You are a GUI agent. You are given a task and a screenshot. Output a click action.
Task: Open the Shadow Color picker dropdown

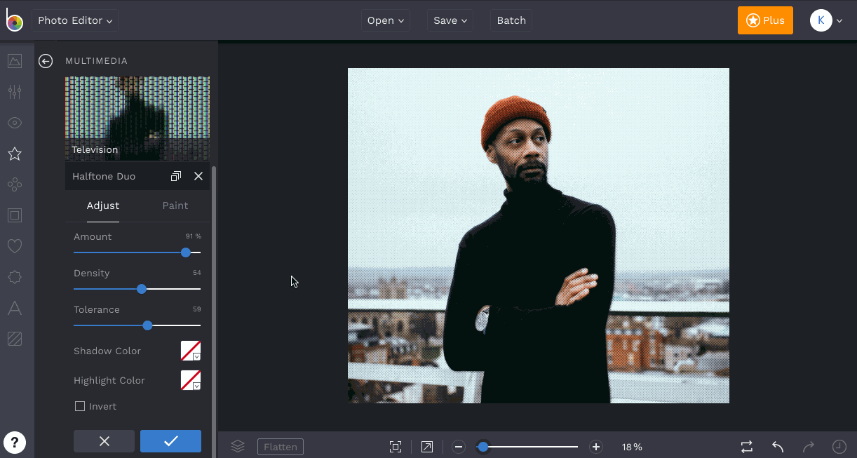click(191, 351)
